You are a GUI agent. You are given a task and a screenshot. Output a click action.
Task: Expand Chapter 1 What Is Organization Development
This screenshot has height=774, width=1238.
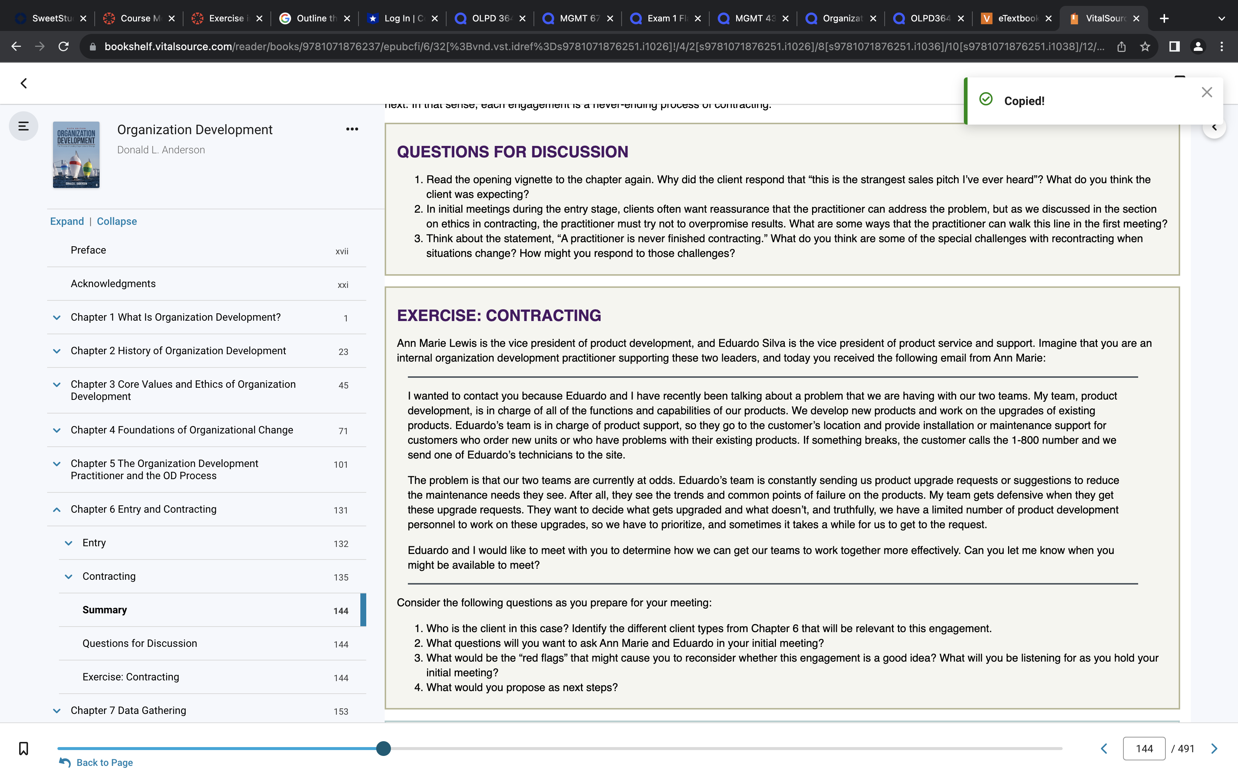[x=57, y=318]
